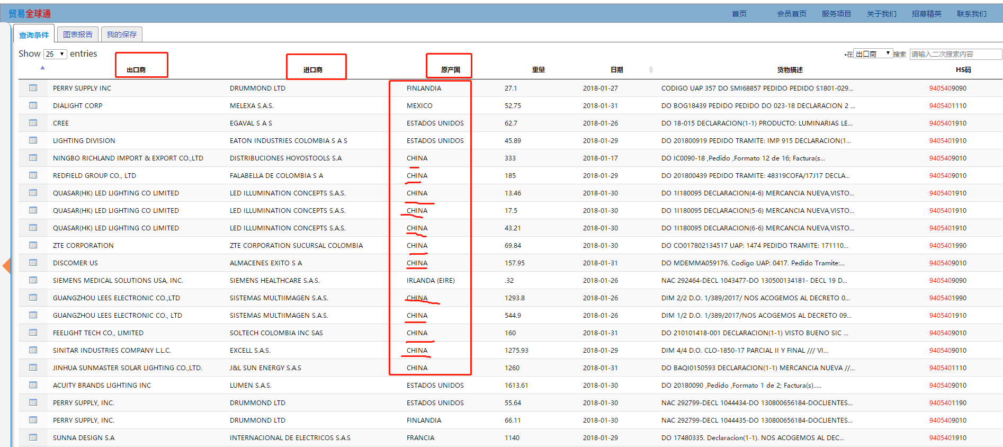This screenshot has width=1003, height=447.
Task: Select the 查询条件 tab
Action: click(34, 35)
